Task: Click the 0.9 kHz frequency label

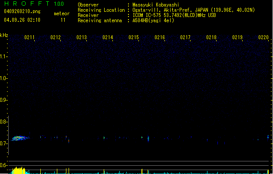Action: pos(3,100)
